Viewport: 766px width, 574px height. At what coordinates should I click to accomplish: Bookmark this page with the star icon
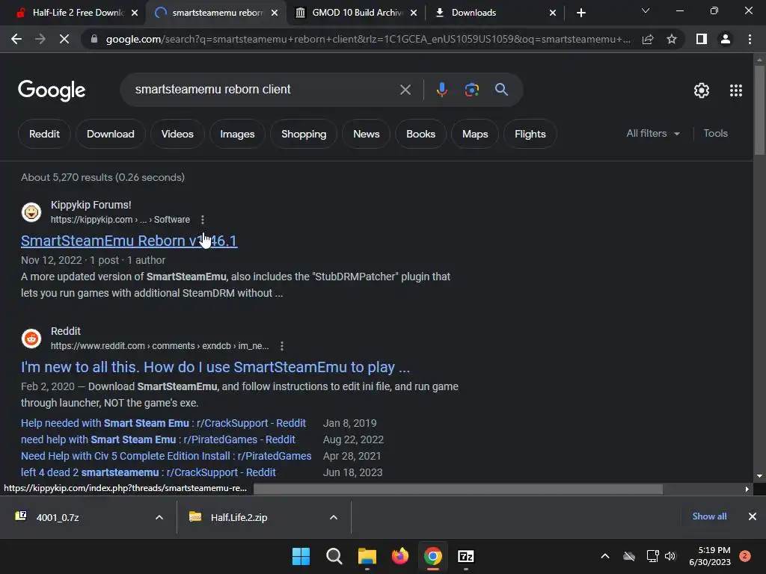pos(672,39)
